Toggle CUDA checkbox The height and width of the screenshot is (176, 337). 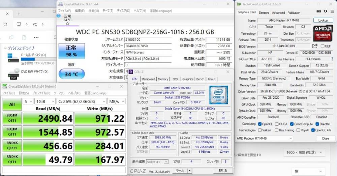click(x=277, y=124)
